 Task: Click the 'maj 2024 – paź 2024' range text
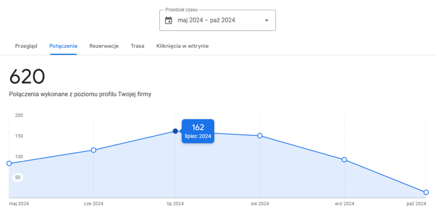tap(206, 20)
